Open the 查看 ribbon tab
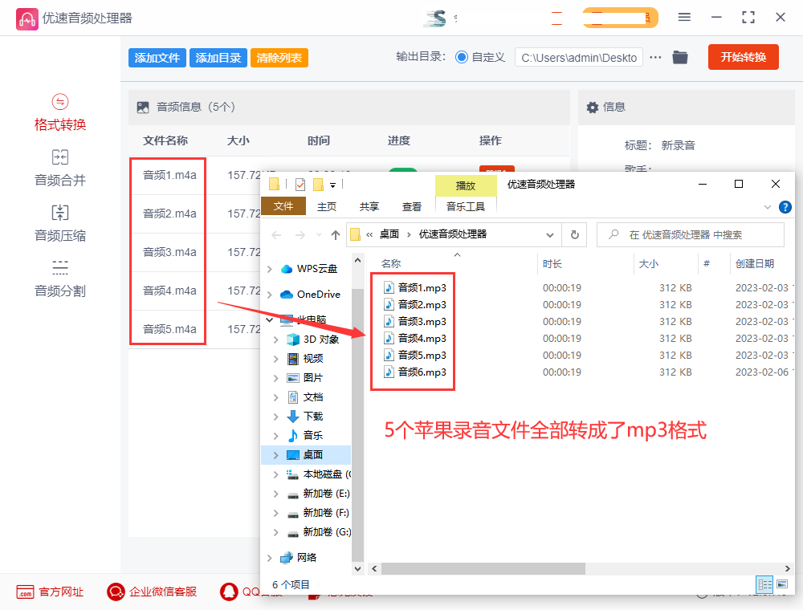The image size is (803, 610). [411, 206]
